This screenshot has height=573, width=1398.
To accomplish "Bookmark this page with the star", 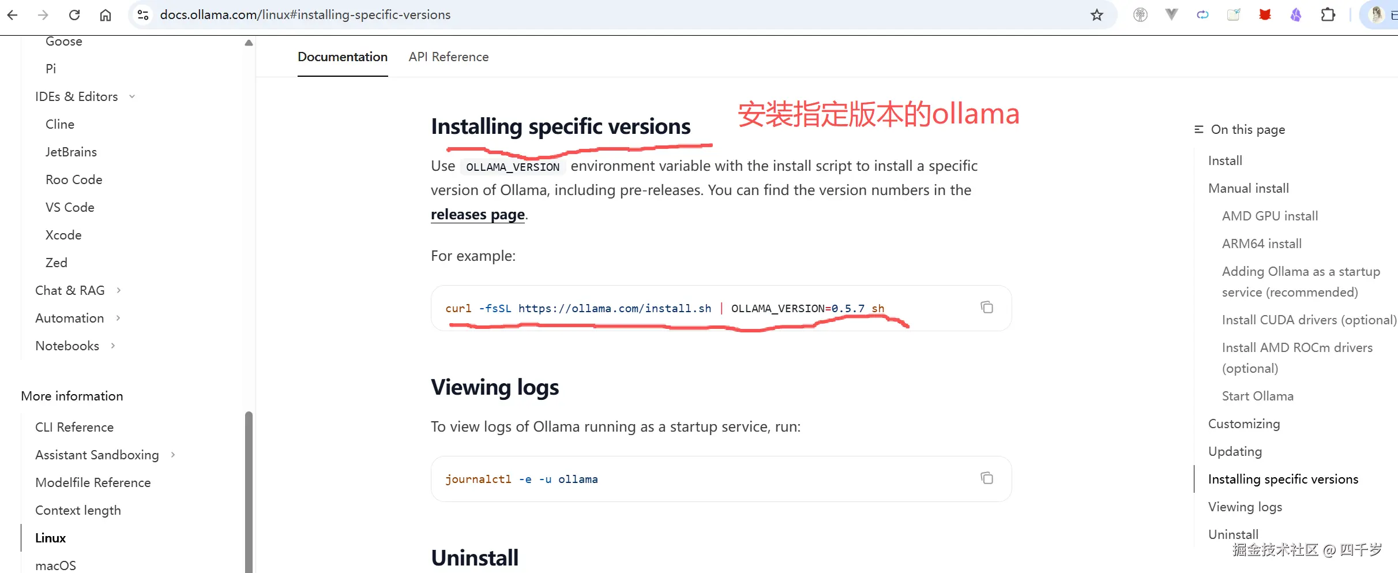I will click(1098, 14).
